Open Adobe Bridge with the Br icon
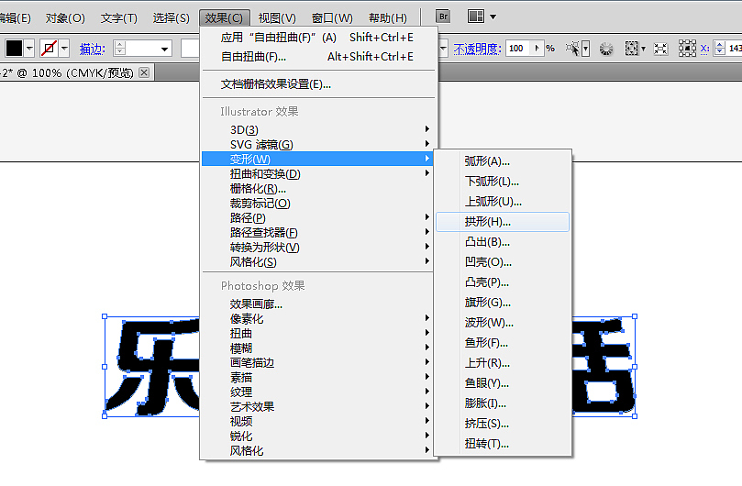This screenshot has height=486, width=742. pos(443,17)
